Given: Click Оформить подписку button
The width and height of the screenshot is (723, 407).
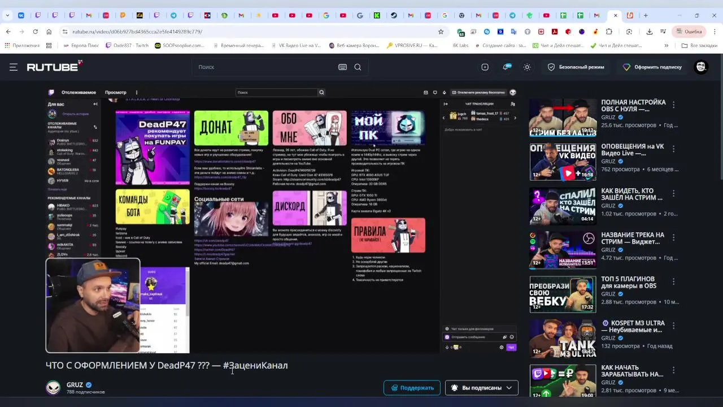Looking at the screenshot, I should coord(652,67).
